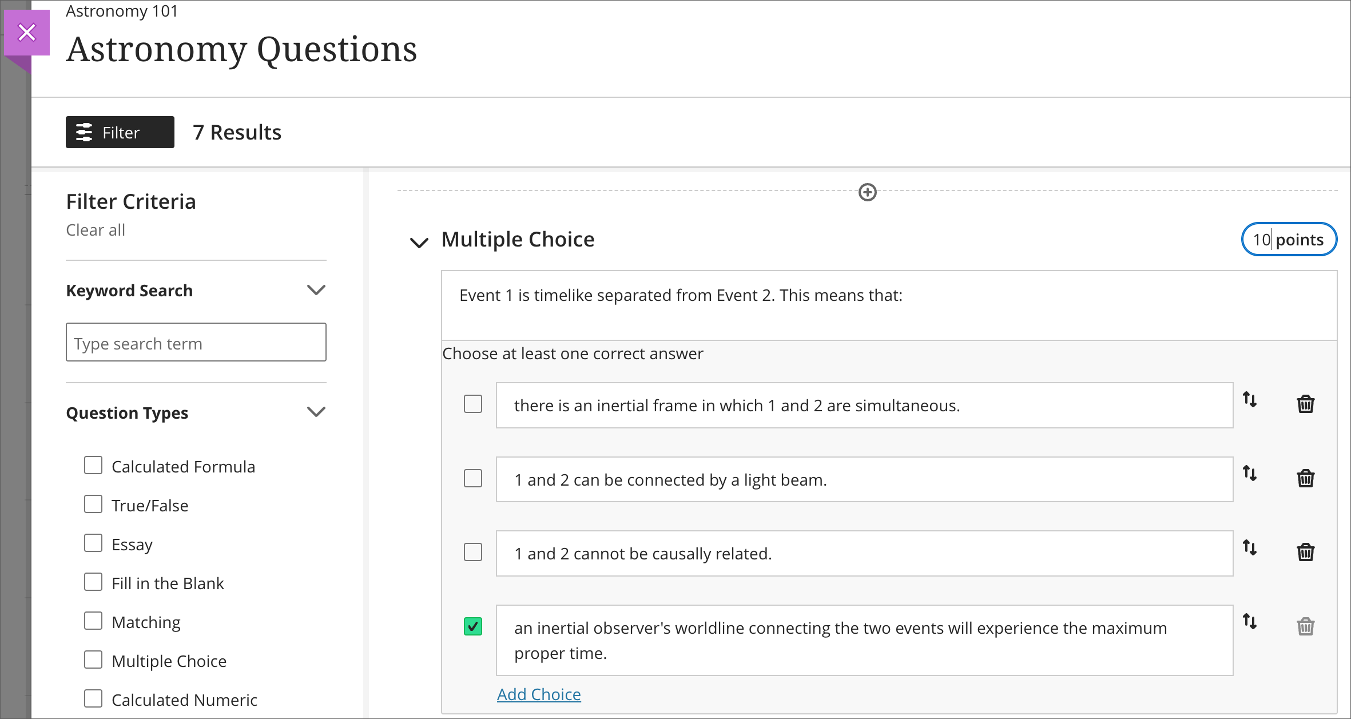
Task: Click the Add Choice link
Action: 538,694
